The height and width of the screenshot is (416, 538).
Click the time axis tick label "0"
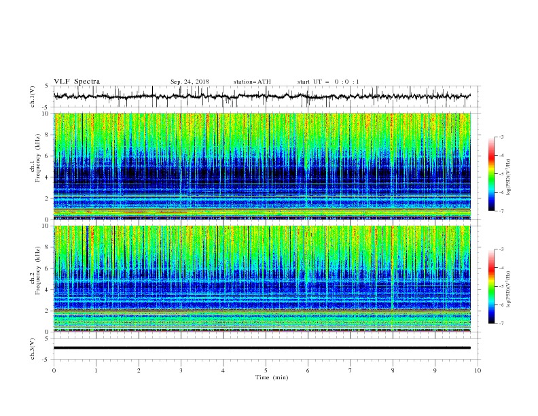pyautogui.click(x=54, y=370)
